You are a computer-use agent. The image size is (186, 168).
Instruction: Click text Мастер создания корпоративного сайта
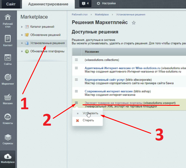tap(129, 83)
